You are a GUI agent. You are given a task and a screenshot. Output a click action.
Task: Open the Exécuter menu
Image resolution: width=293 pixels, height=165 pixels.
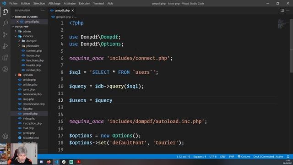(84, 3)
